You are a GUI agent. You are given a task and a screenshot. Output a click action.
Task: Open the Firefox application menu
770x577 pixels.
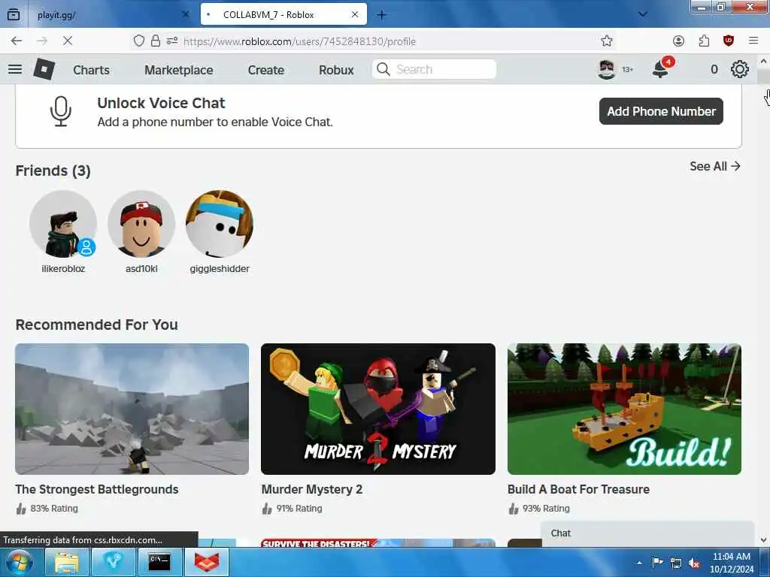(753, 41)
